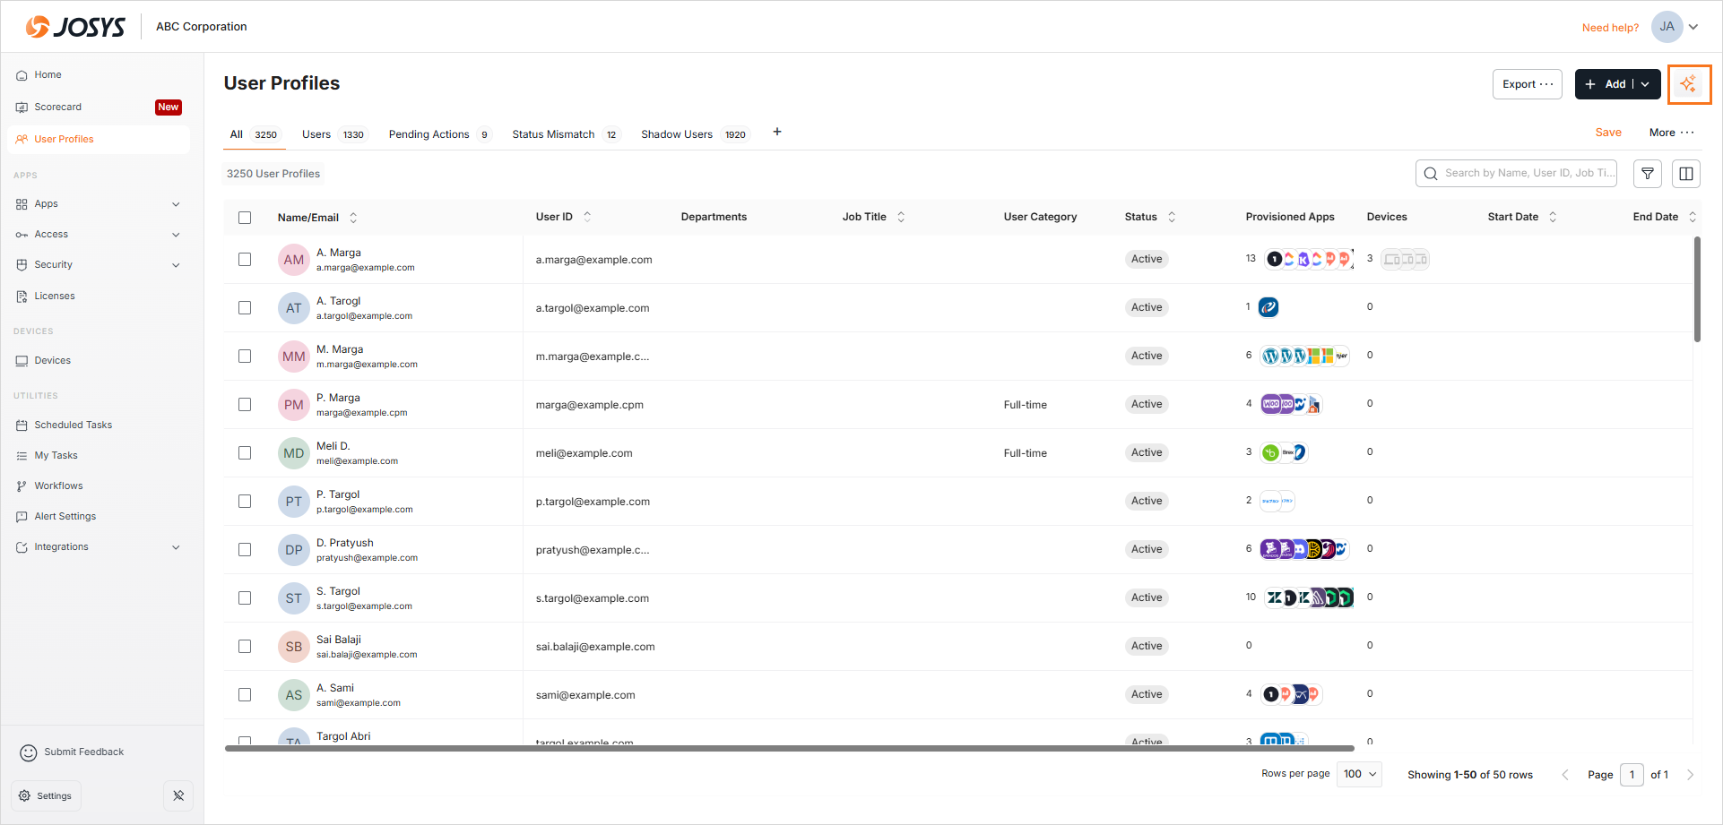Open the Rows per page dropdown
1723x825 pixels.
1359,775
